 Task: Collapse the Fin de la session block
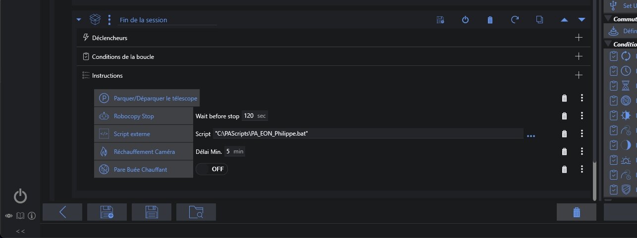[78, 20]
